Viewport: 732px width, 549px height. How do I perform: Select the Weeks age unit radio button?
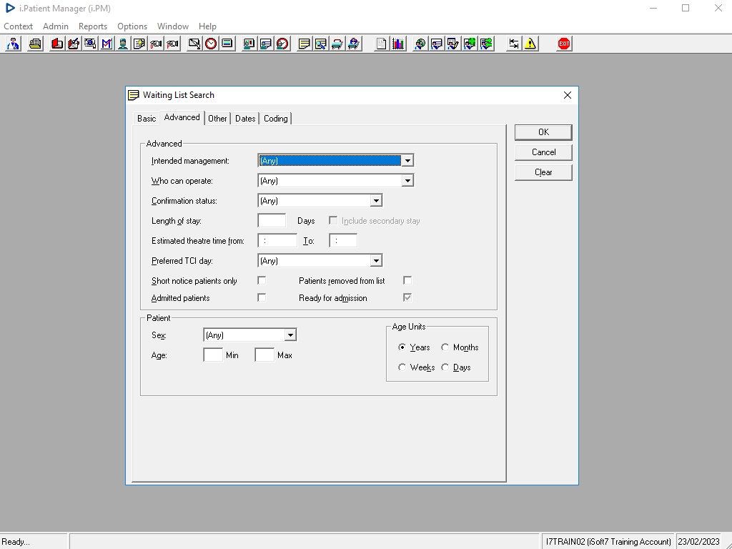pos(402,367)
